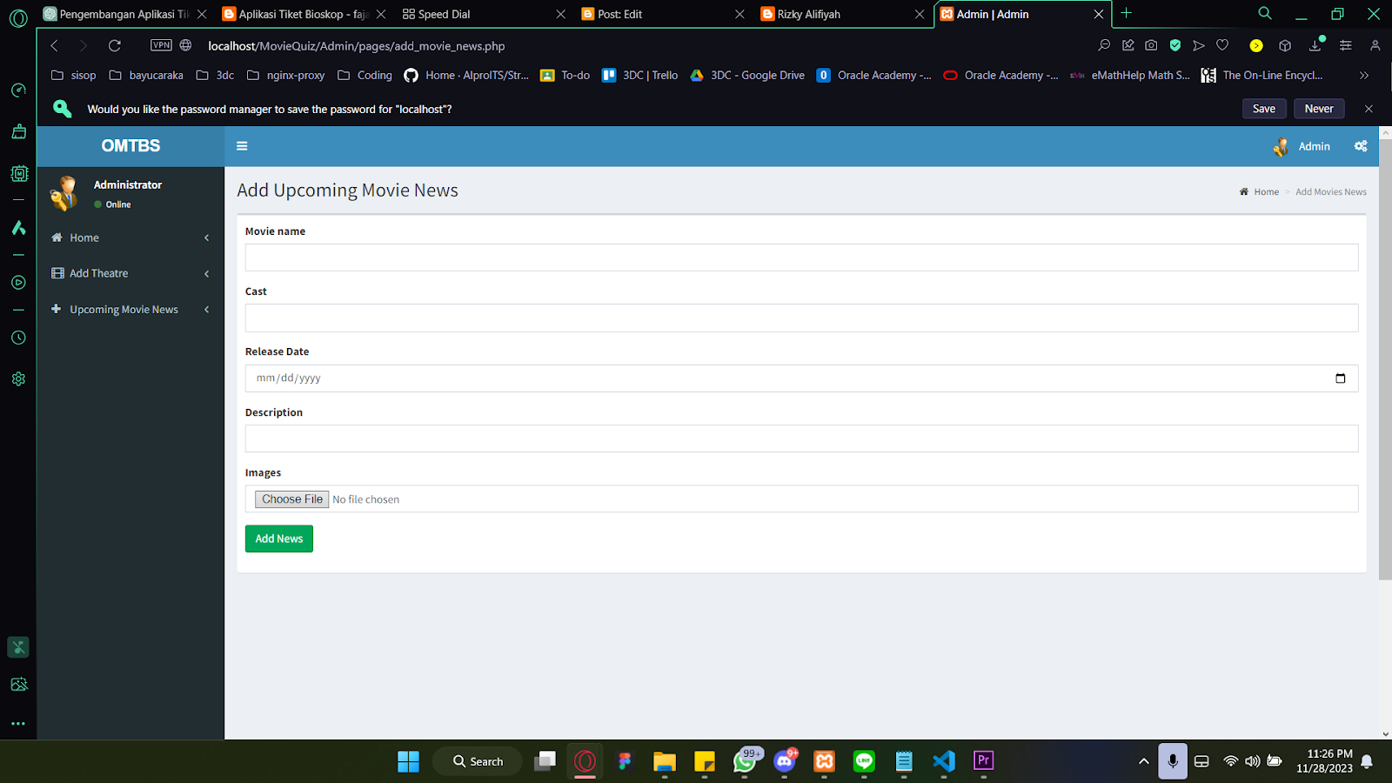
Task: Toggle the VPN badge in address bar
Action: 161,45
